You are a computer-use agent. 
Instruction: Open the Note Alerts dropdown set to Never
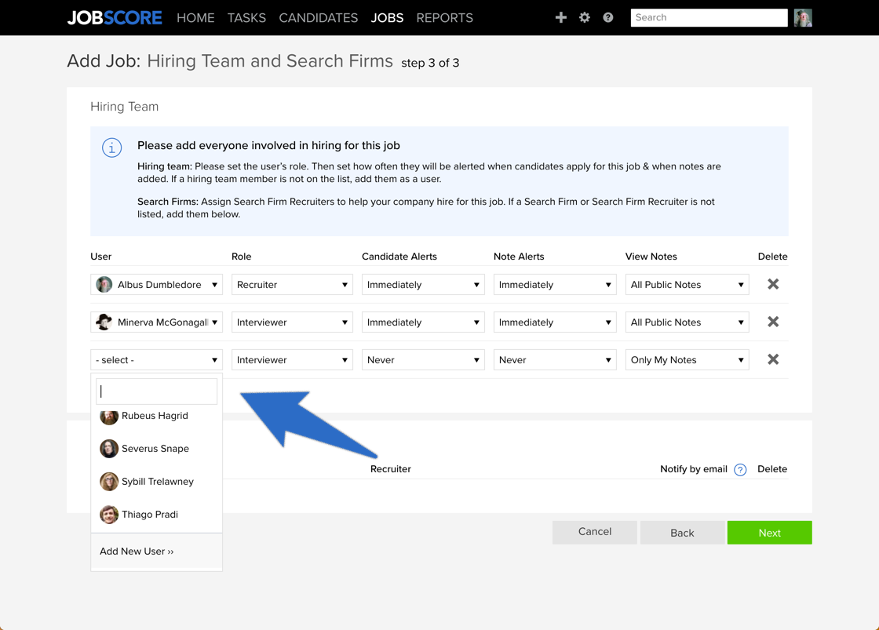(x=555, y=359)
